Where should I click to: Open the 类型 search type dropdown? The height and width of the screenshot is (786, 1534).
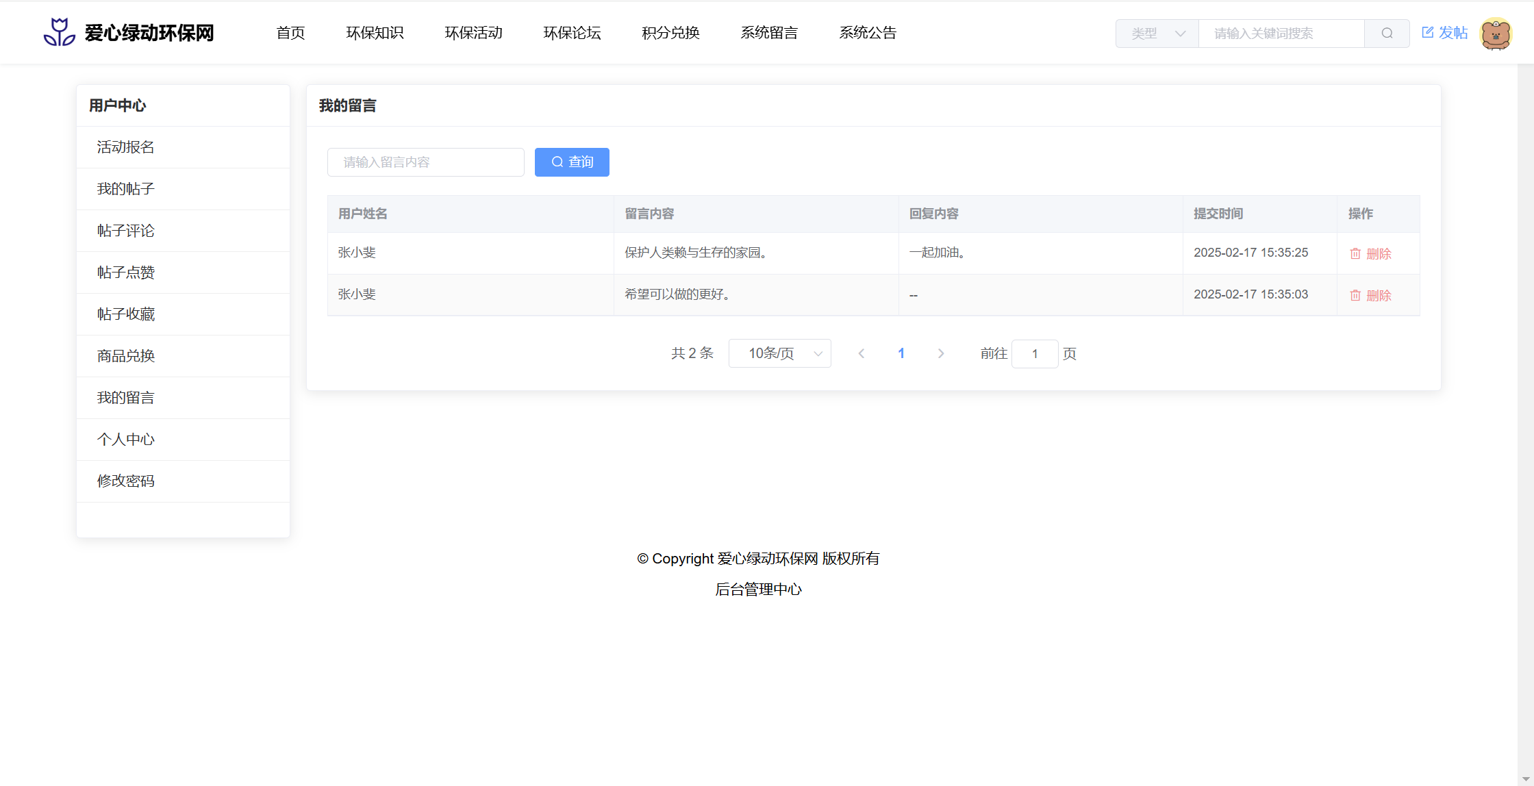[x=1157, y=34]
